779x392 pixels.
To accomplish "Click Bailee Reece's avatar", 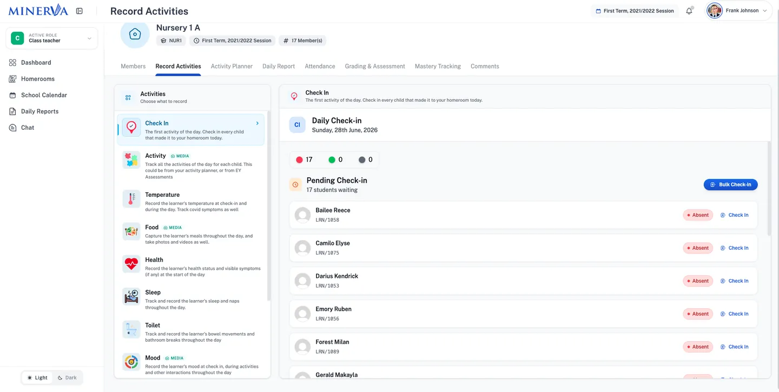I will [302, 215].
